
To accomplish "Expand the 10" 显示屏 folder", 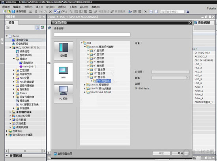I will coord(88,69).
